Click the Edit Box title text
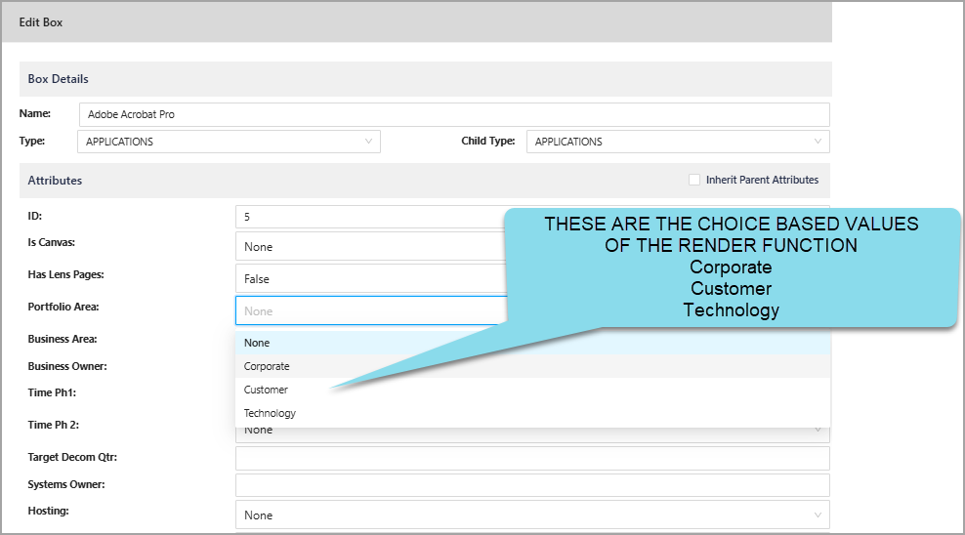The height and width of the screenshot is (535, 965). coord(41,22)
